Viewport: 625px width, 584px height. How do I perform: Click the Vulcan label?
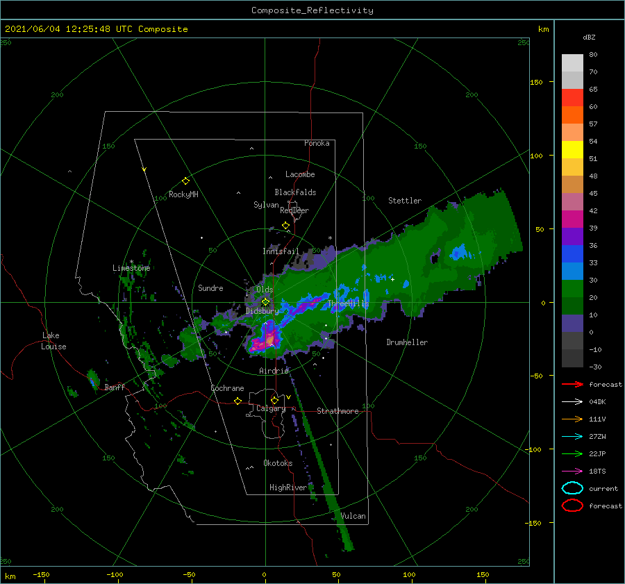(x=353, y=516)
